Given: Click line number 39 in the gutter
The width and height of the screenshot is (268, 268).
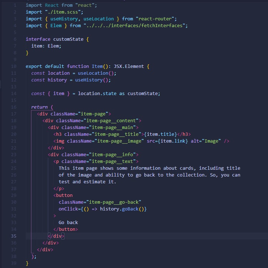Looking at the screenshot, I should (x=14, y=263).
